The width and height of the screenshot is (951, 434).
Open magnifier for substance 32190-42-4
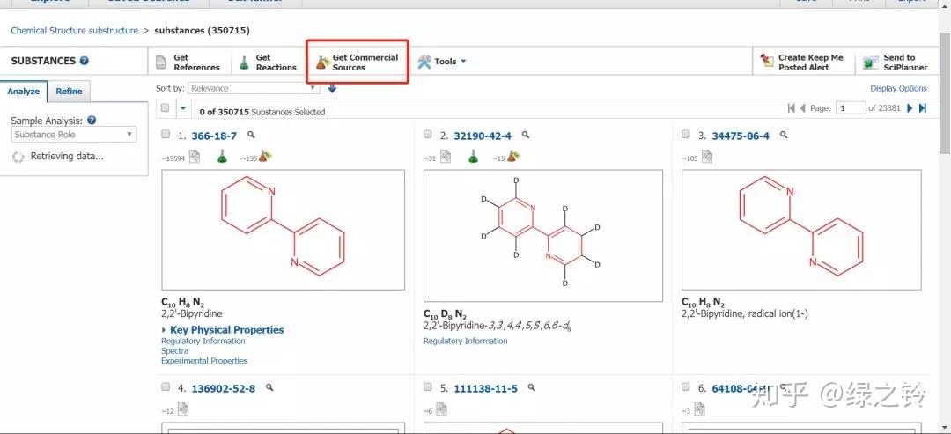[x=526, y=136]
